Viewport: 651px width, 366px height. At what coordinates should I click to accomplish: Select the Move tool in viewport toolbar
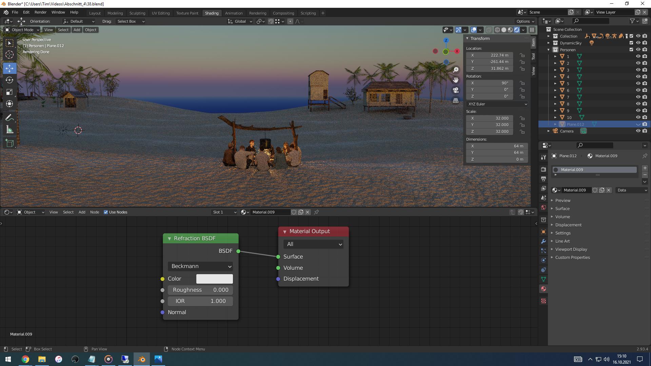tap(9, 68)
